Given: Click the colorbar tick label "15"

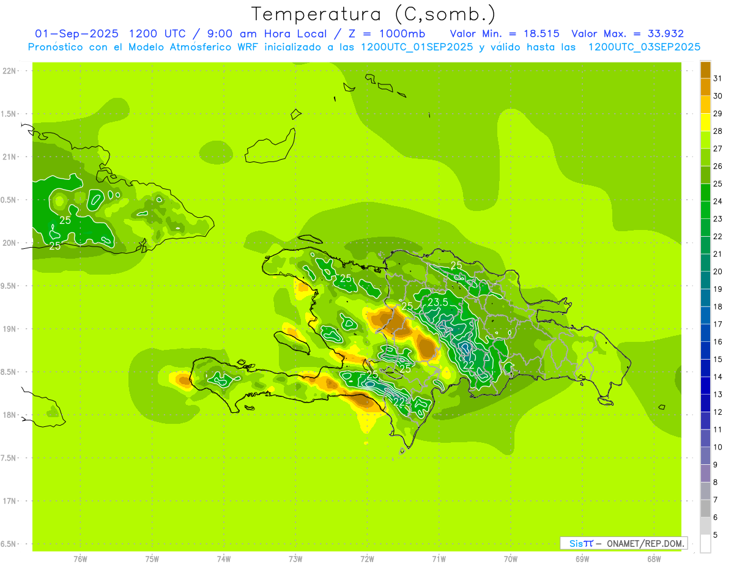Looking at the screenshot, I should tap(717, 359).
